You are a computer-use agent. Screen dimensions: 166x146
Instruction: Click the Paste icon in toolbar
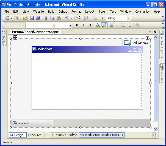pos(59,18)
